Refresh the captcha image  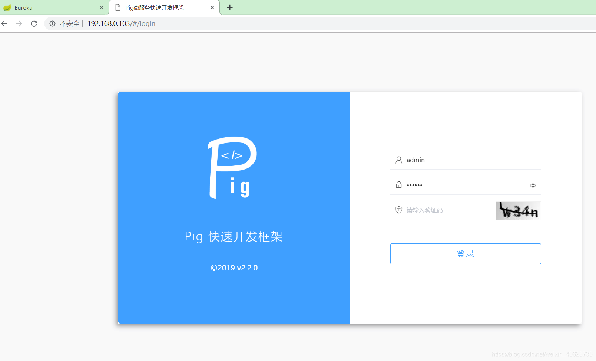pos(518,211)
